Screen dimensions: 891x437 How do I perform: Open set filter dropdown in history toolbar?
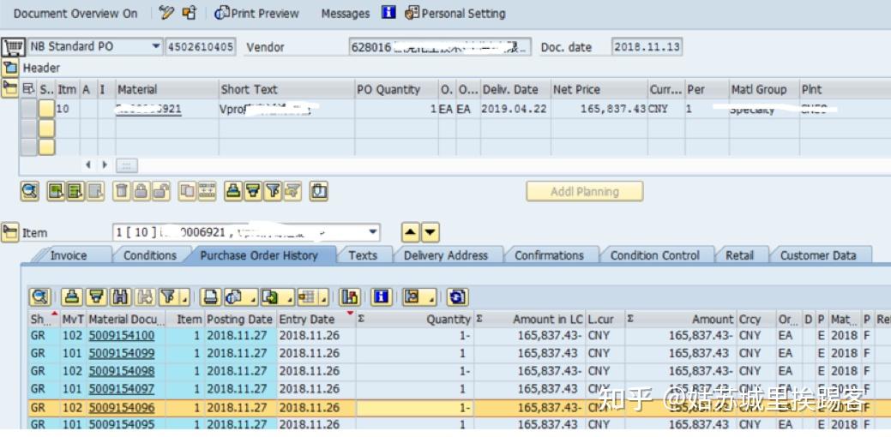coord(185,298)
